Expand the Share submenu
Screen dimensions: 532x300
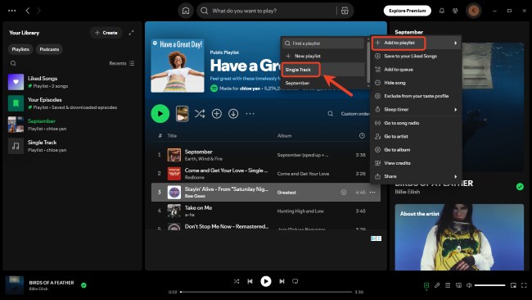(x=416, y=176)
